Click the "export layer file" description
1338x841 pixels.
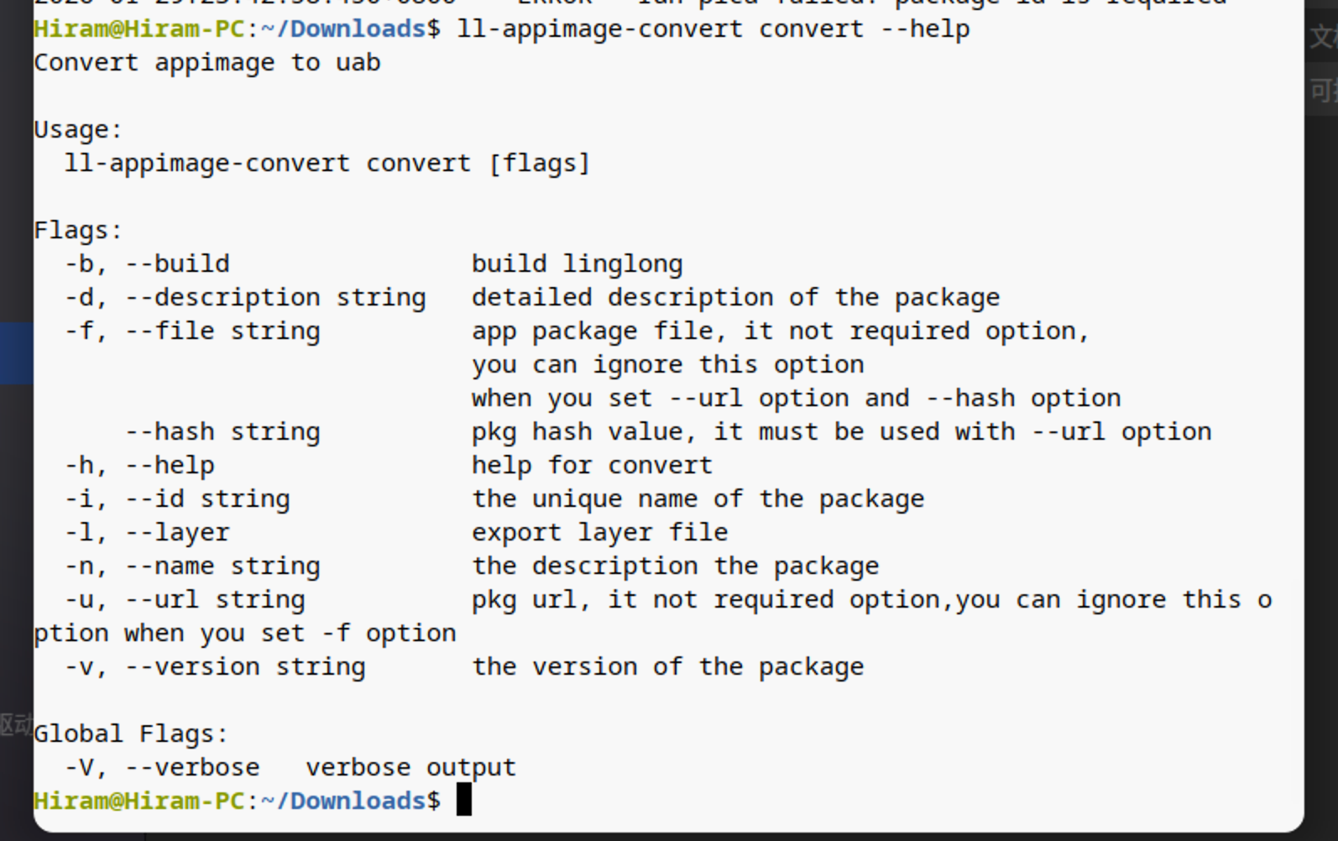click(599, 532)
